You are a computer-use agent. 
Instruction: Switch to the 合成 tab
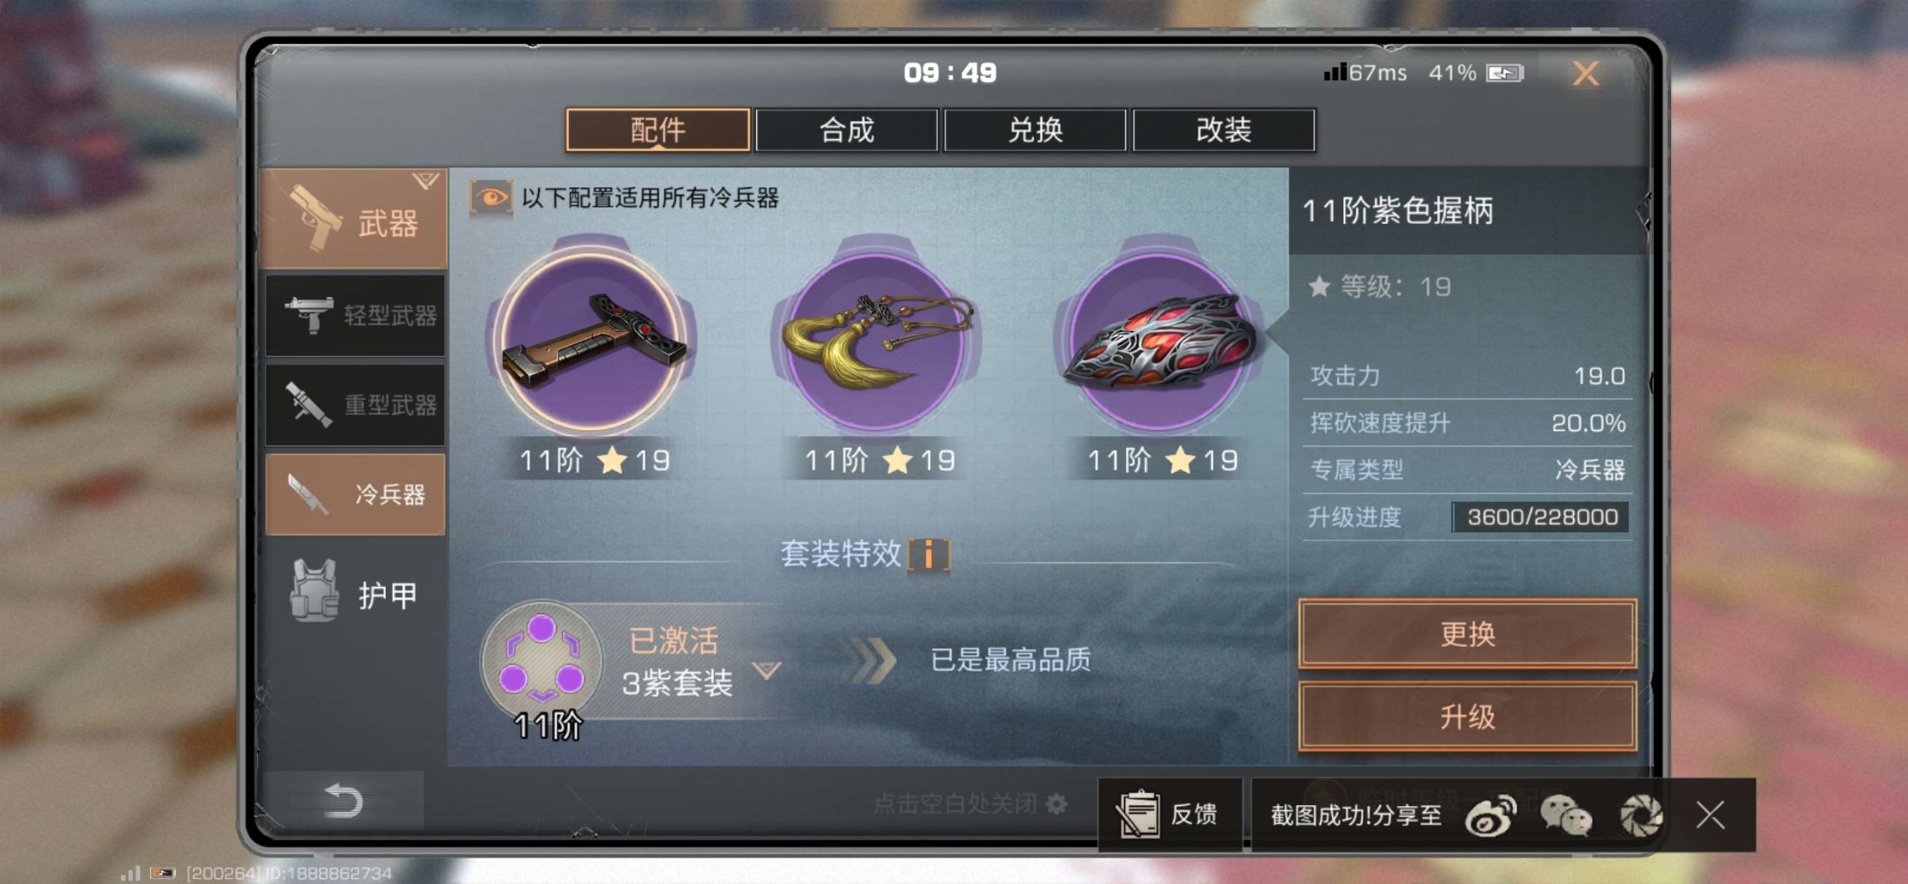click(847, 131)
